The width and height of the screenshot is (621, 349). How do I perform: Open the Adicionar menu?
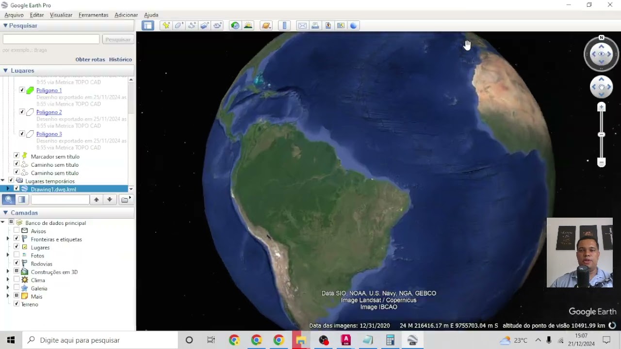(126, 15)
